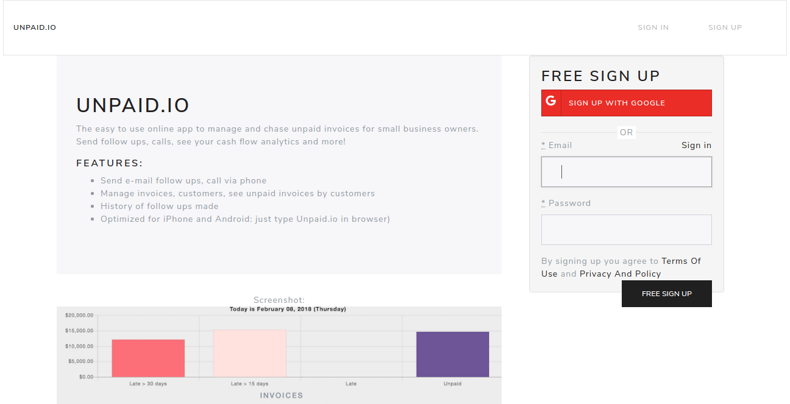Select the purple Unpaid bar

pos(452,354)
